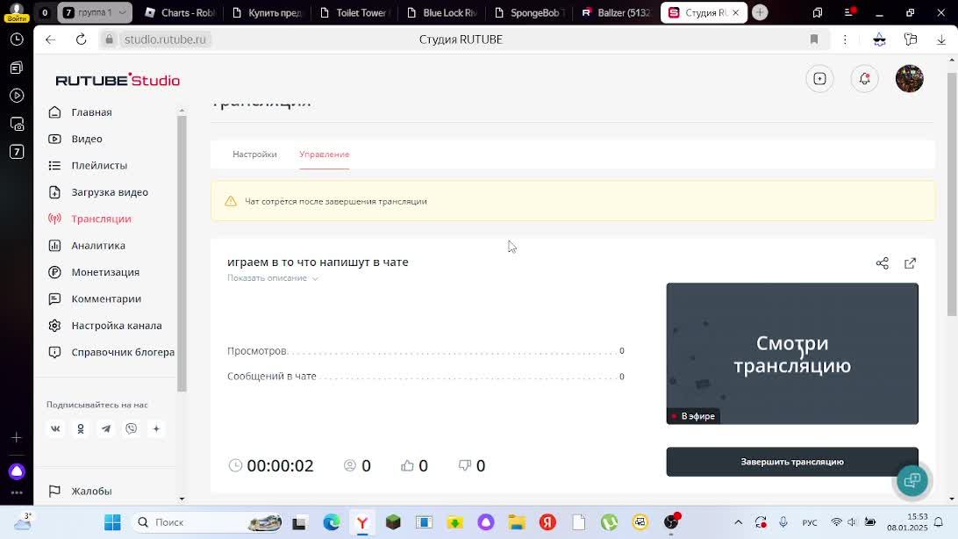The width and height of the screenshot is (958, 539).
Task: Switch to the Ballzer browser tab
Action: tap(617, 13)
